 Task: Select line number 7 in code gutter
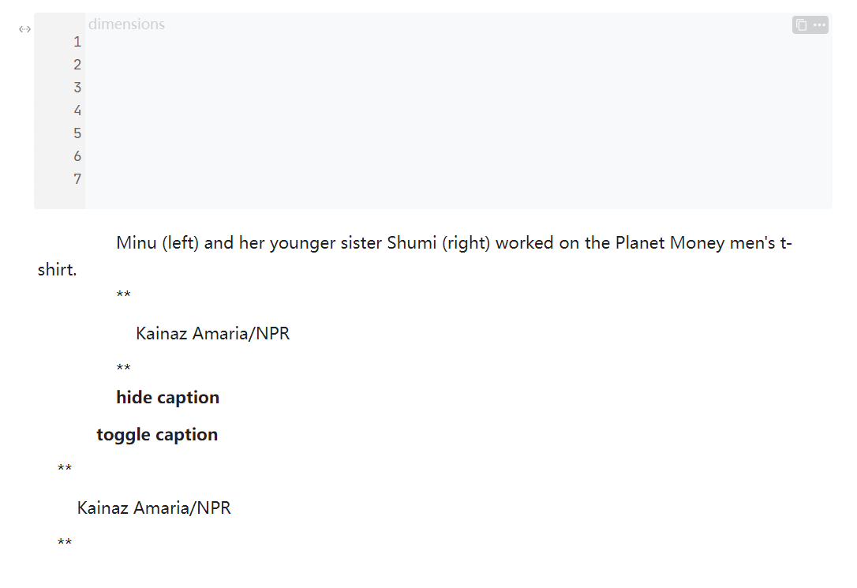(77, 179)
